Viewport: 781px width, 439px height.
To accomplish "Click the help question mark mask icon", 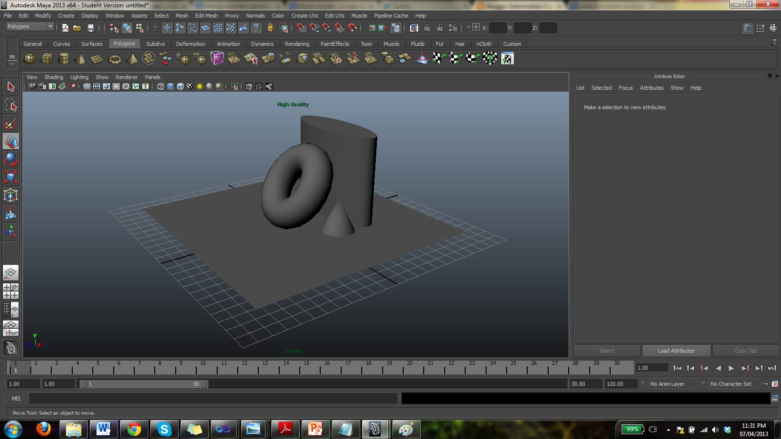I will coord(256,28).
